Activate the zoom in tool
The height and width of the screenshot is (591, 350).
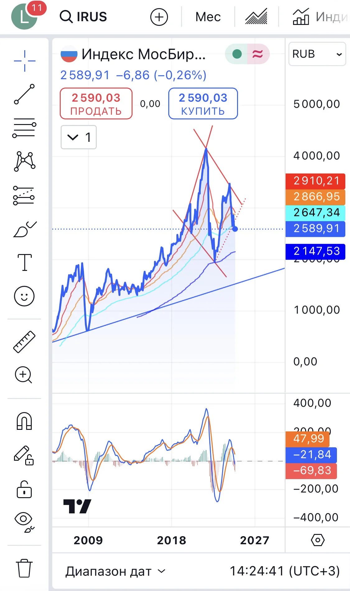(x=24, y=375)
